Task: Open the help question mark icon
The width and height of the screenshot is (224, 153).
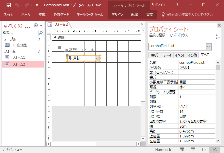Action: 177,5
